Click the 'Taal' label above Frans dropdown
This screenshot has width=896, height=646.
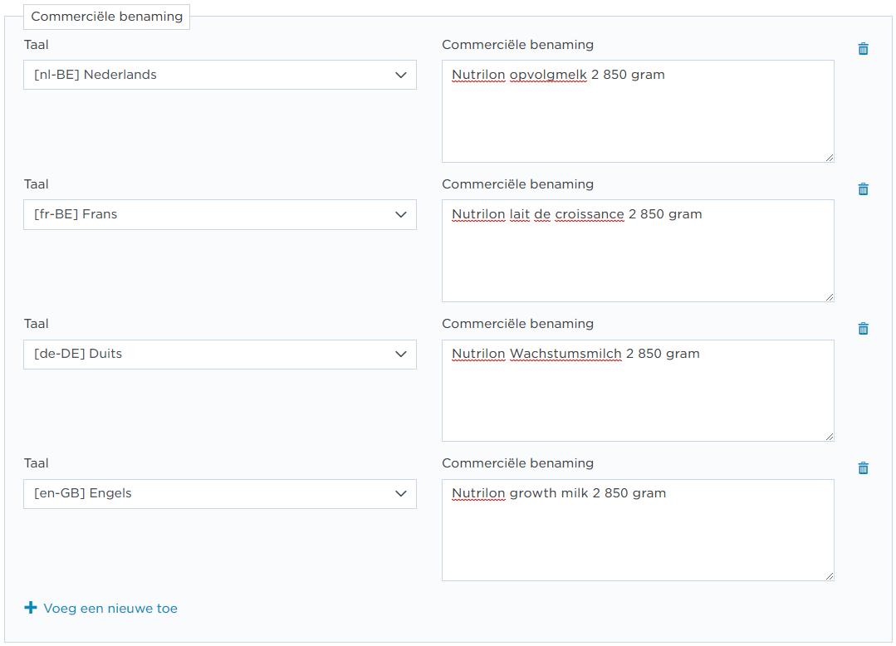click(36, 184)
